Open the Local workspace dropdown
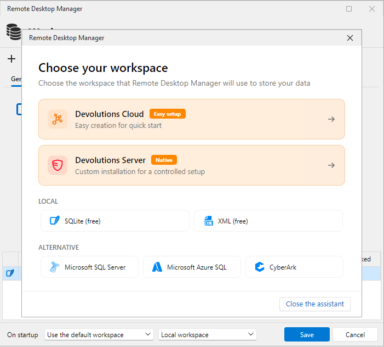 [x=208, y=334]
